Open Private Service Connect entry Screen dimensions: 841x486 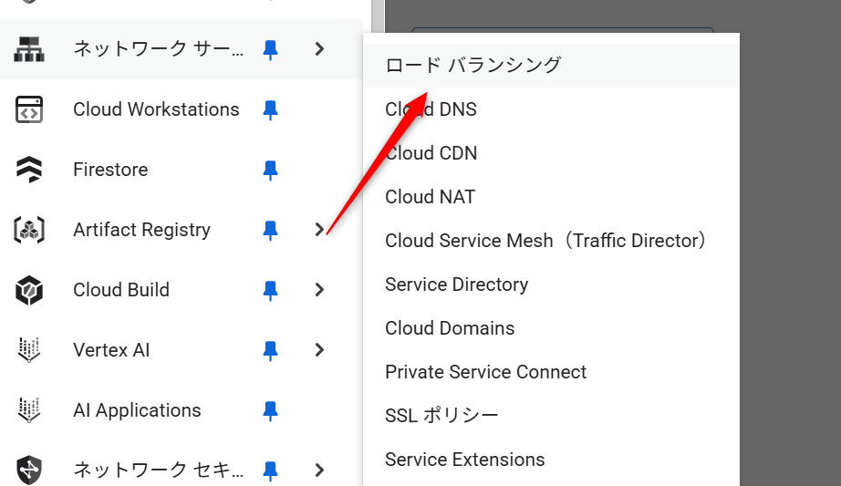pos(551,372)
